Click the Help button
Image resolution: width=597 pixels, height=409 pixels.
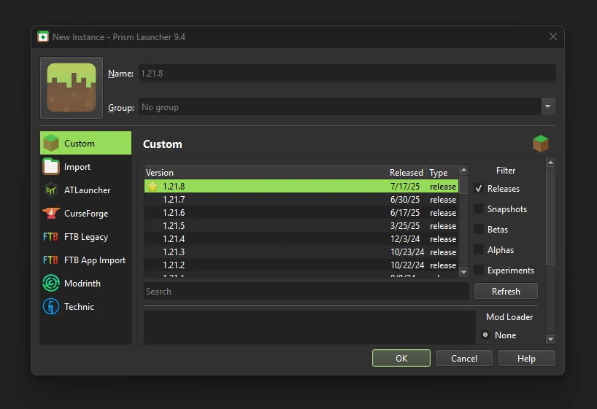tap(526, 358)
